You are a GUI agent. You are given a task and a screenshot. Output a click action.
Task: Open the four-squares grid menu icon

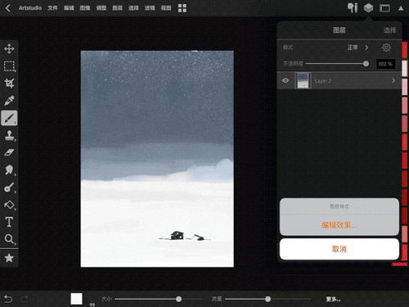(182, 8)
